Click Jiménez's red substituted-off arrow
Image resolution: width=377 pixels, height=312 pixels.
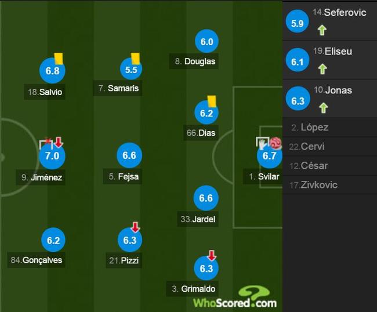[x=59, y=142]
